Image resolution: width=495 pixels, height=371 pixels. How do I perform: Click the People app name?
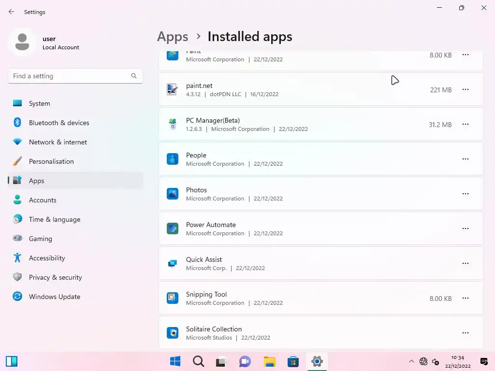pos(196,155)
